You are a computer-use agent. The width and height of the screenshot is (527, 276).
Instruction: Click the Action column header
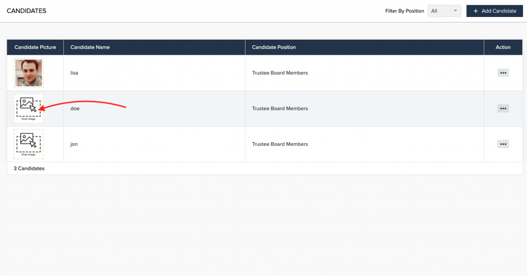[x=503, y=47]
